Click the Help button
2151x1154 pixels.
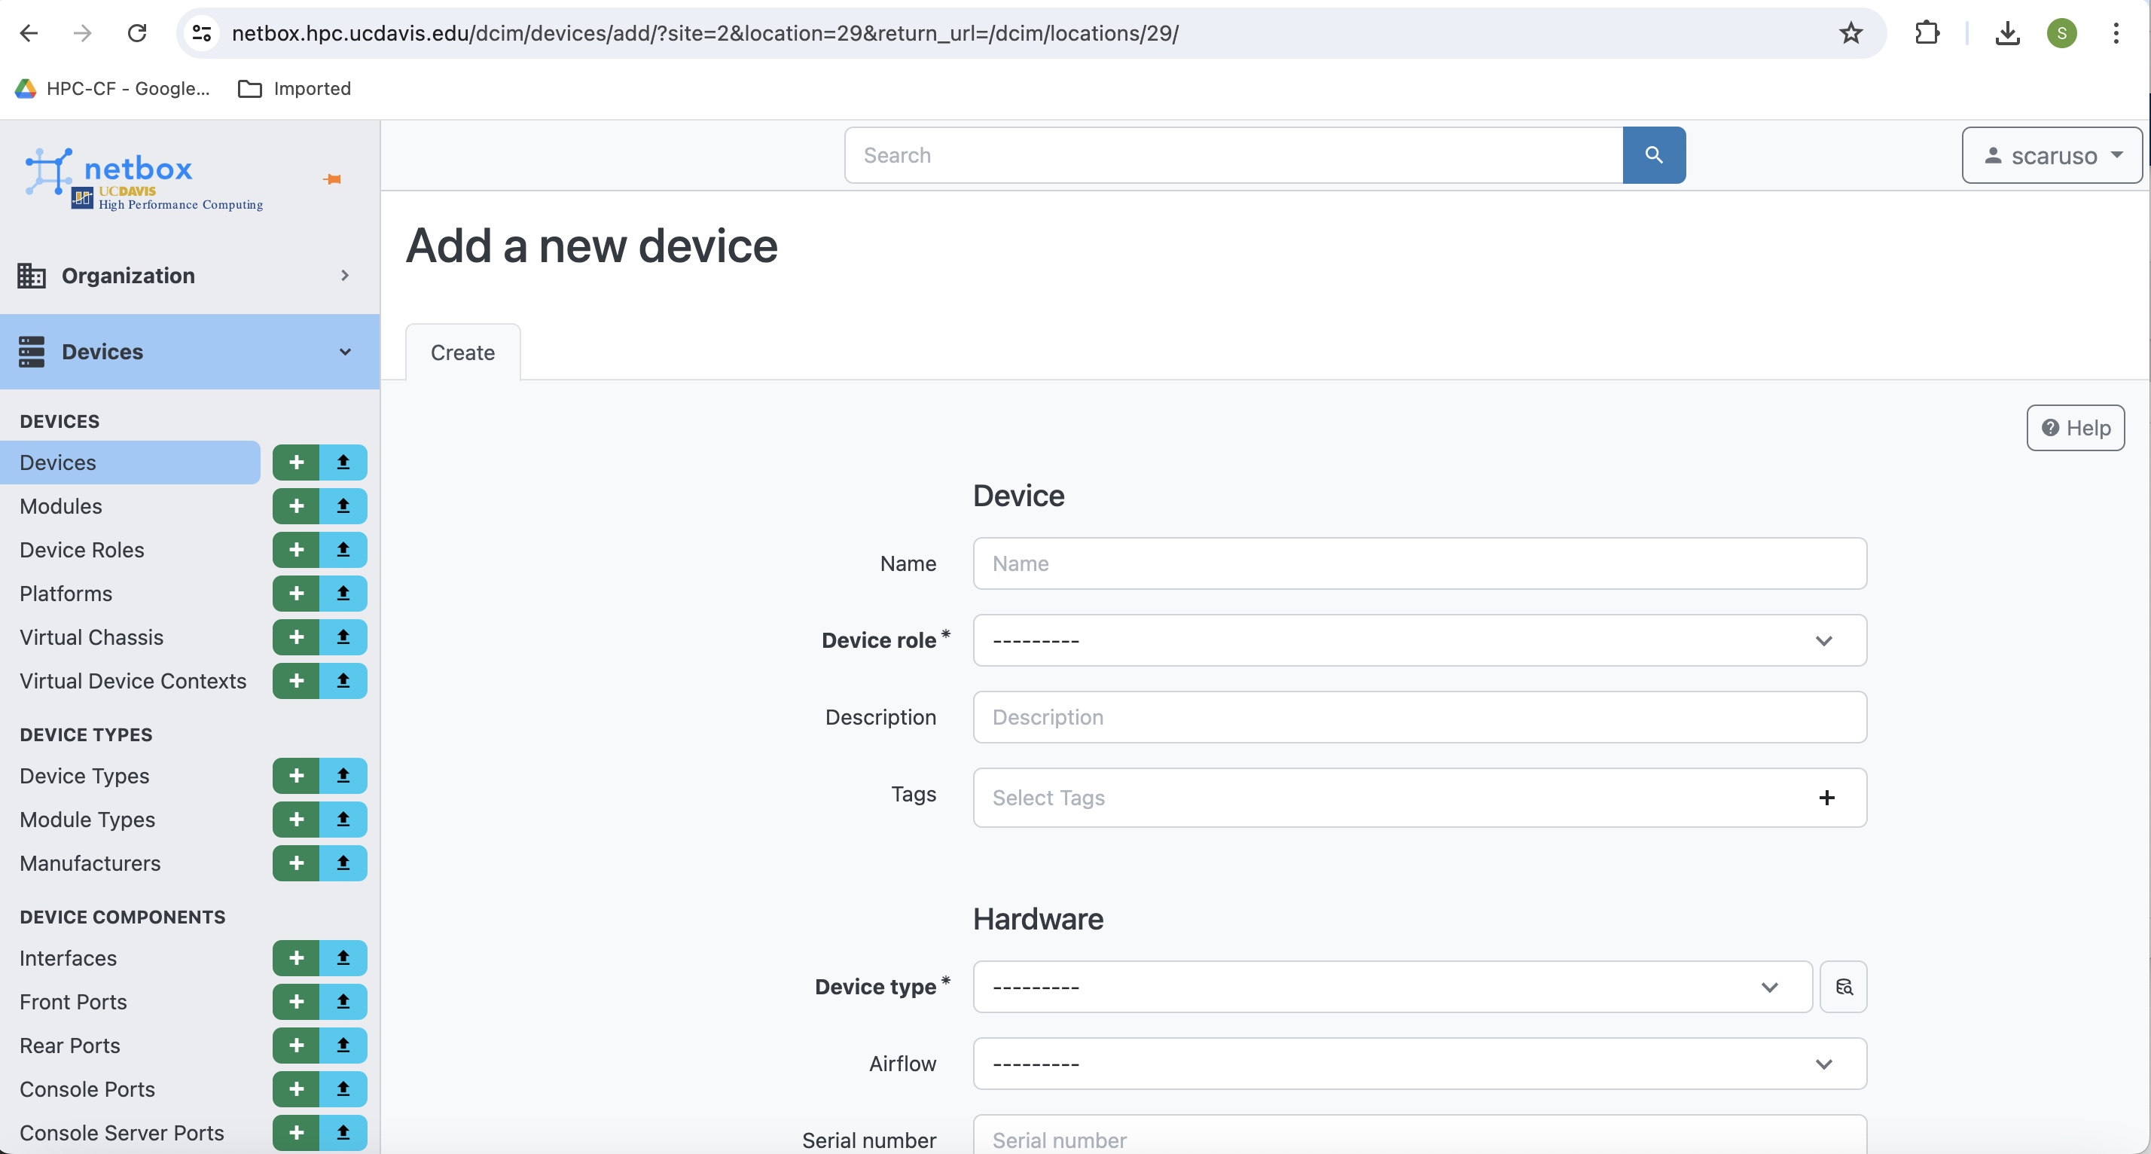click(2075, 428)
